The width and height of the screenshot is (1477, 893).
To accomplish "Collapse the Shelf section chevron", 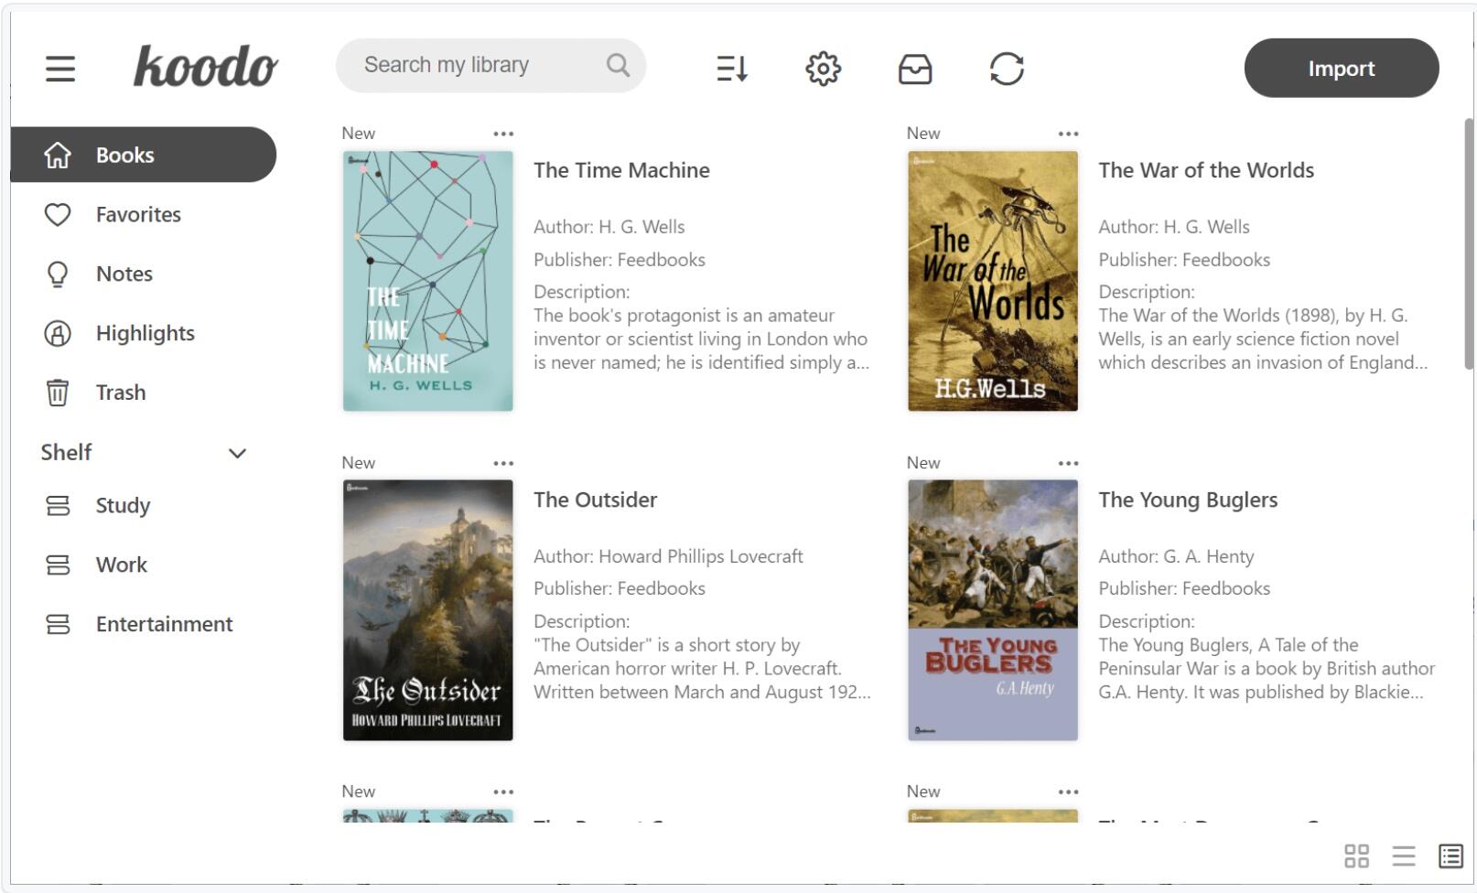I will pos(236,453).
